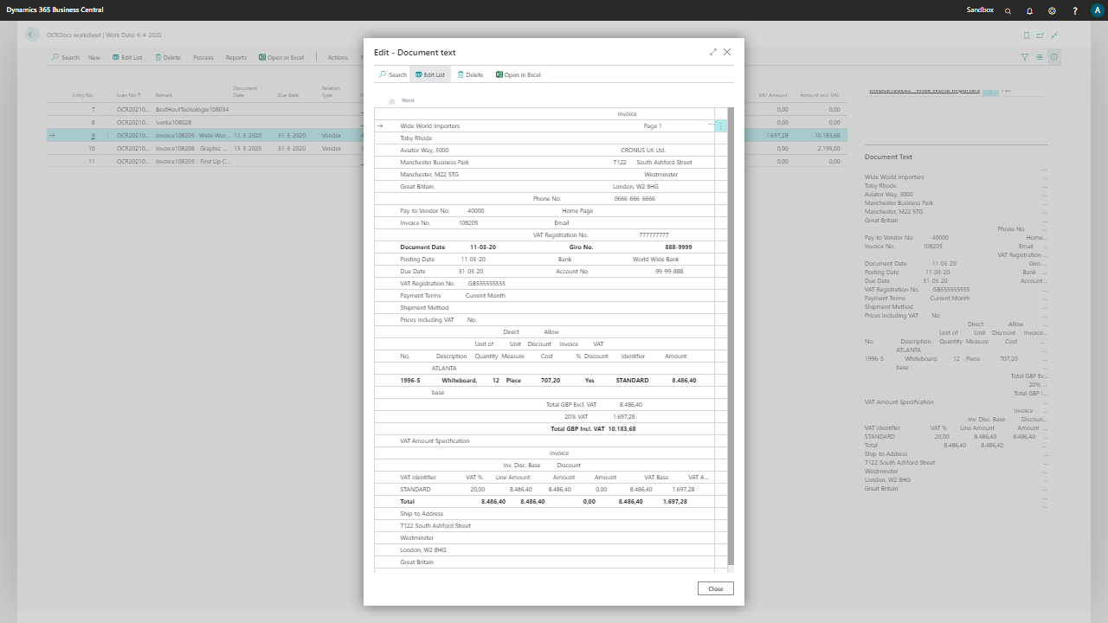Open the top bar search magnifier
Viewport: 1108px width, 623px height.
click(1008, 10)
